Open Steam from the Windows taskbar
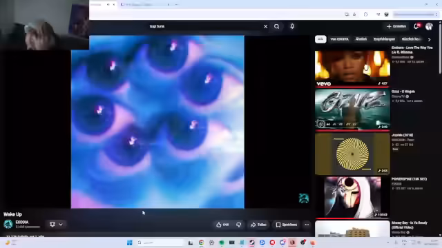Image resolution: width=442 pixels, height=248 pixels. (x=251, y=242)
